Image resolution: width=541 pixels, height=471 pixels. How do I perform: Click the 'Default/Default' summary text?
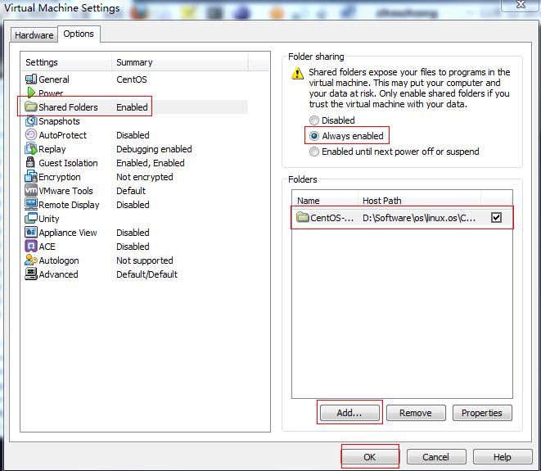click(x=147, y=274)
